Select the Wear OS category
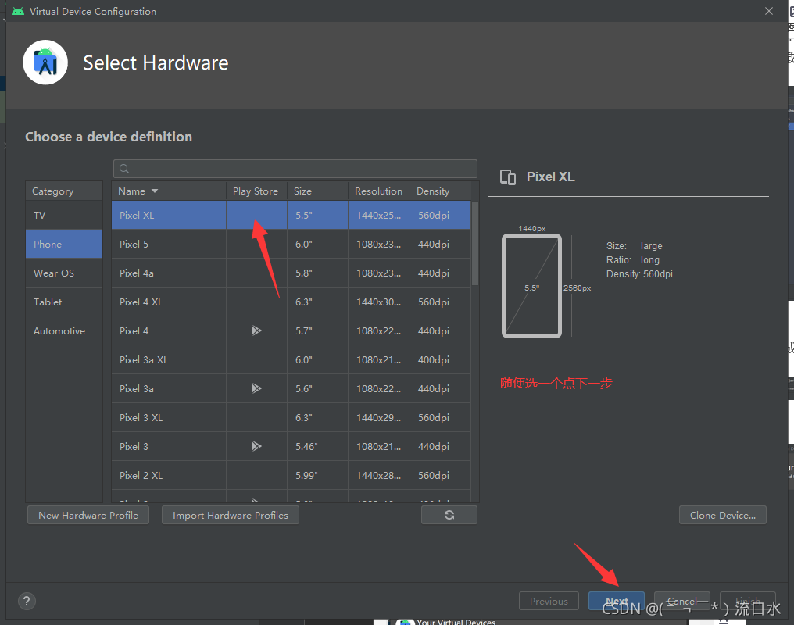Screen dimensions: 794x625 [64, 273]
